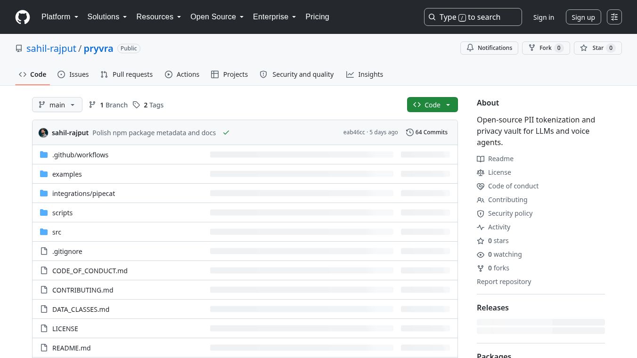Click the star icon beside 0 stars

[x=481, y=241]
